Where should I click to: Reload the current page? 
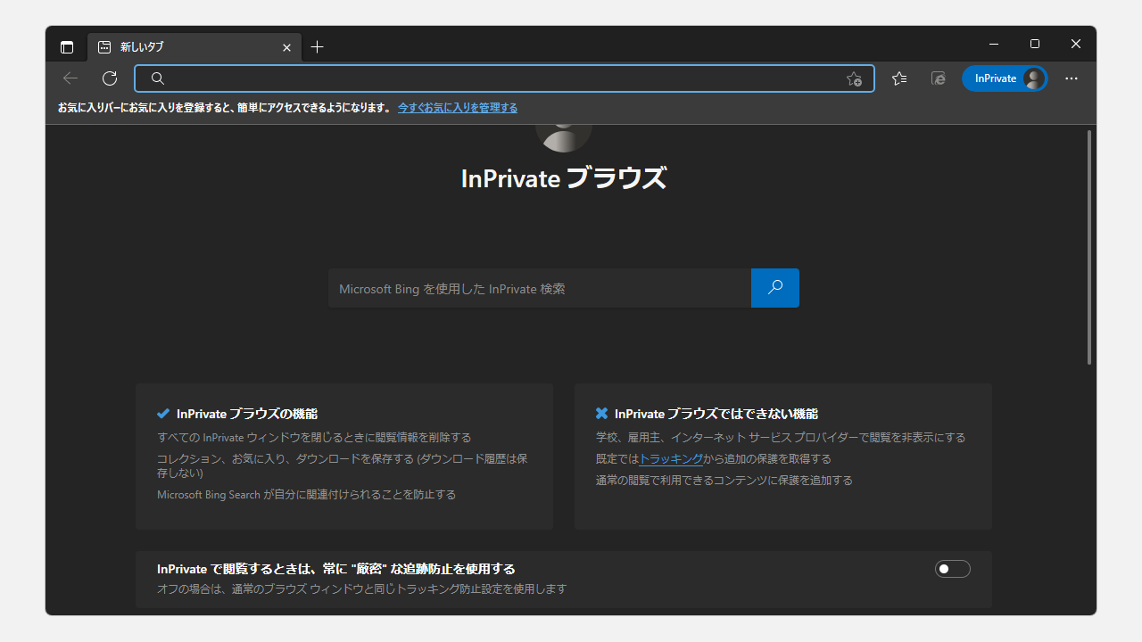(109, 78)
